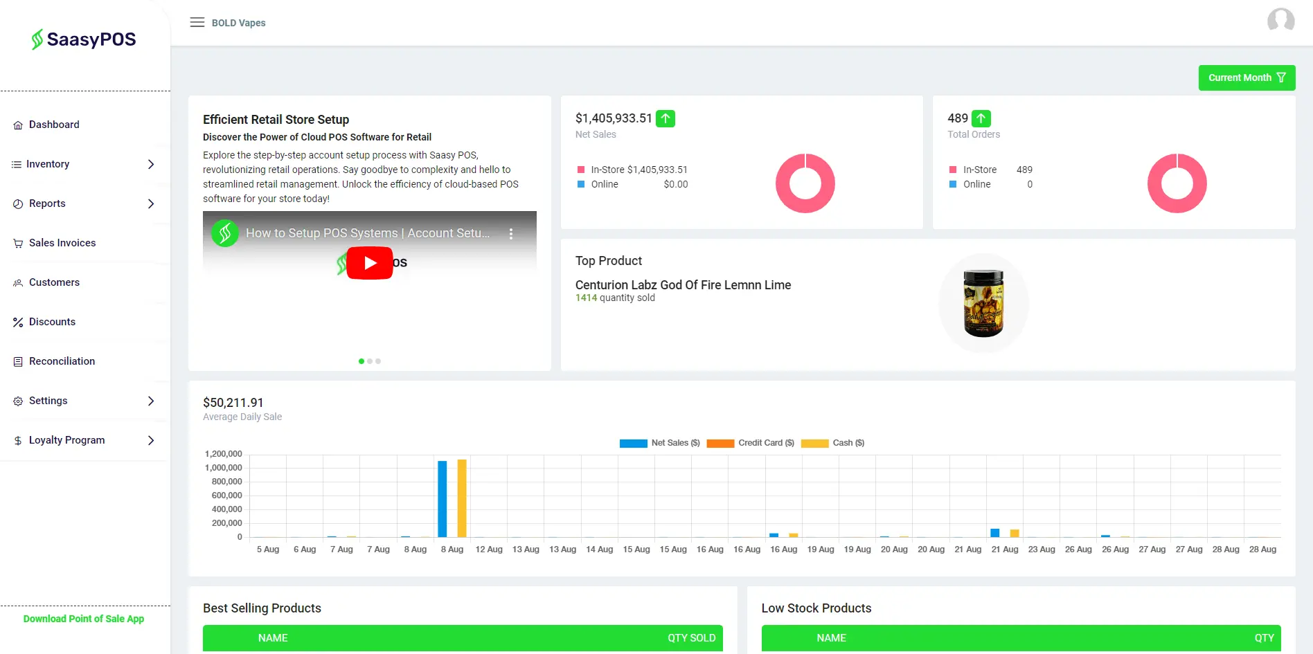Open Reconciliation page
Screen dimensions: 1313x654
click(x=62, y=361)
